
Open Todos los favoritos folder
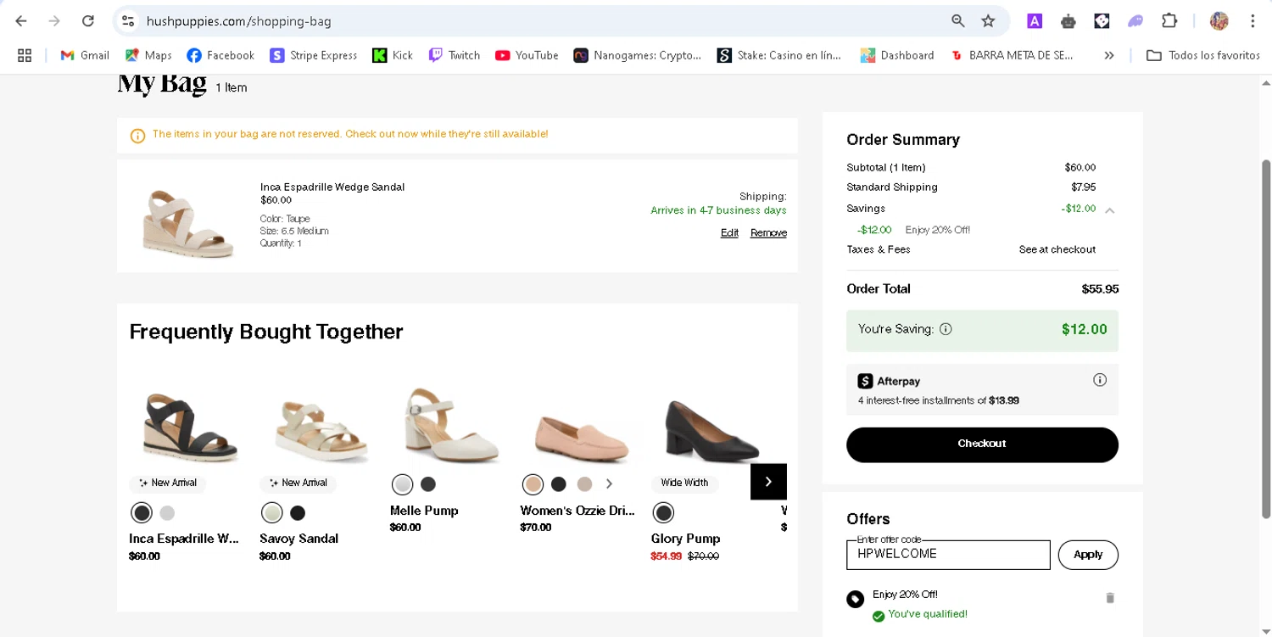pyautogui.click(x=1202, y=55)
